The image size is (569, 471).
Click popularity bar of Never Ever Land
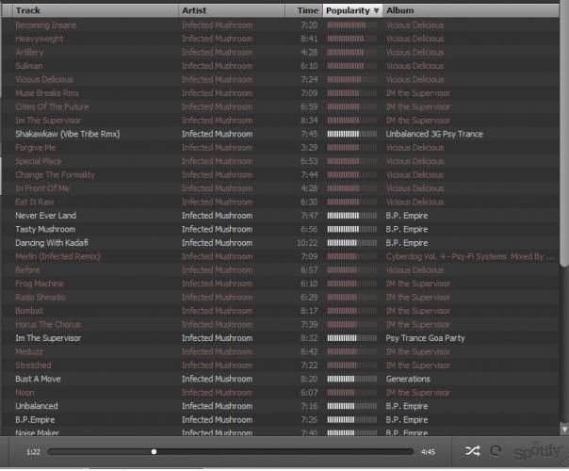coord(351,216)
